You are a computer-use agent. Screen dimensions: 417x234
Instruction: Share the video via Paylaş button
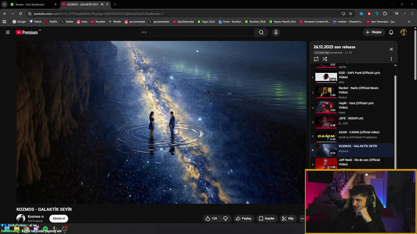(243, 218)
